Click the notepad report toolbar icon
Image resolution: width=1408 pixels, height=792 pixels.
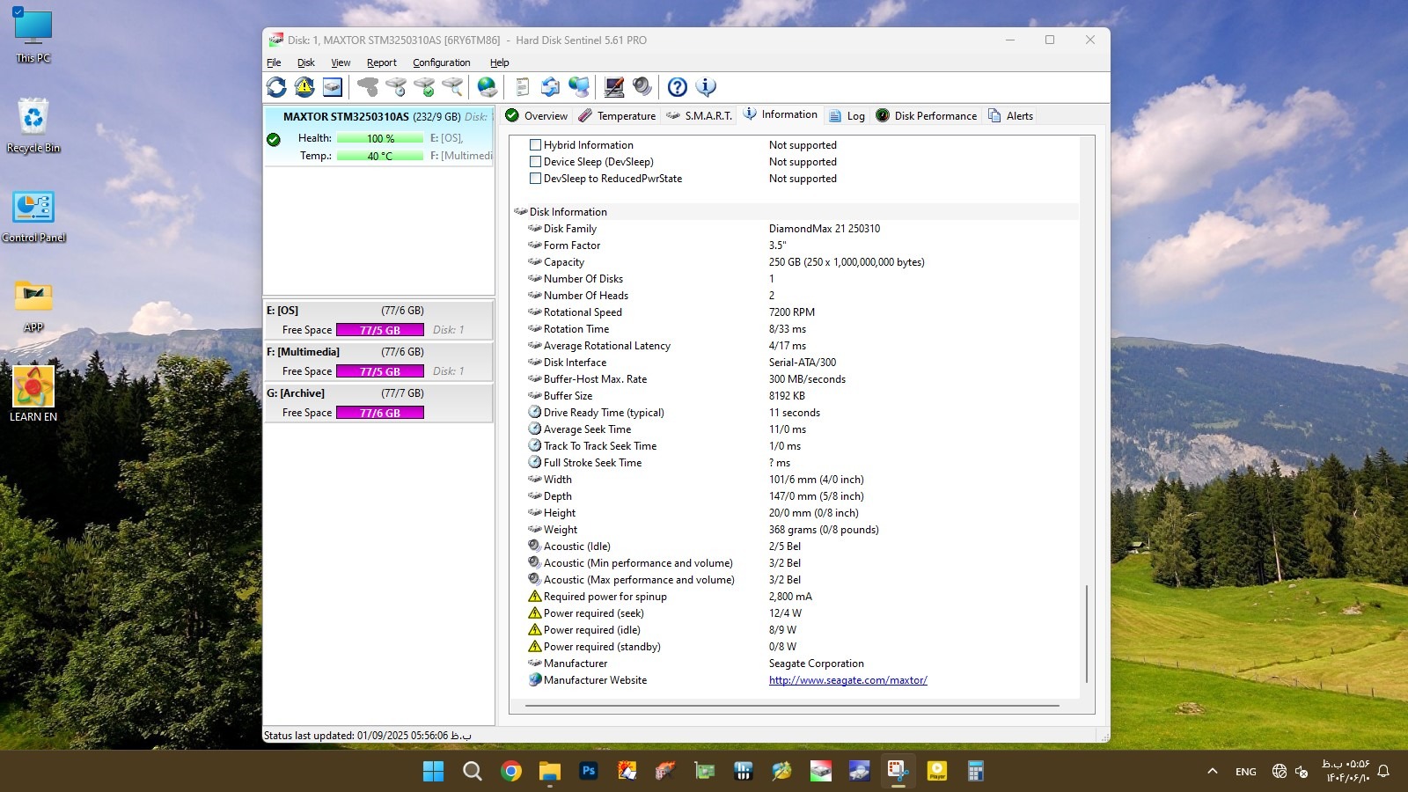[x=522, y=86]
